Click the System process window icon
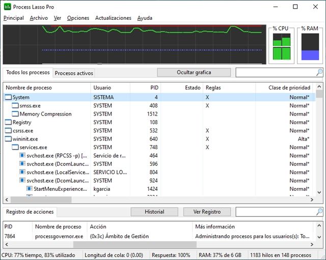 point(8,97)
